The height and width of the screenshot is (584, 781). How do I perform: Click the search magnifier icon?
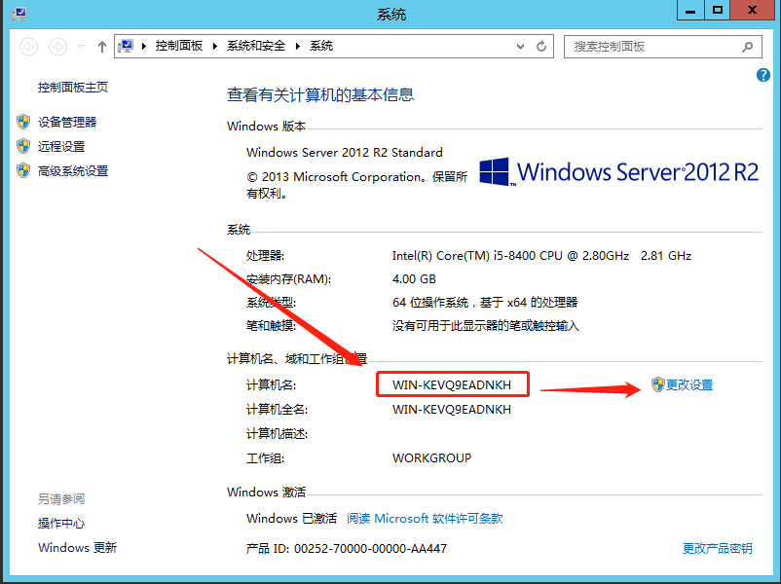point(746,46)
